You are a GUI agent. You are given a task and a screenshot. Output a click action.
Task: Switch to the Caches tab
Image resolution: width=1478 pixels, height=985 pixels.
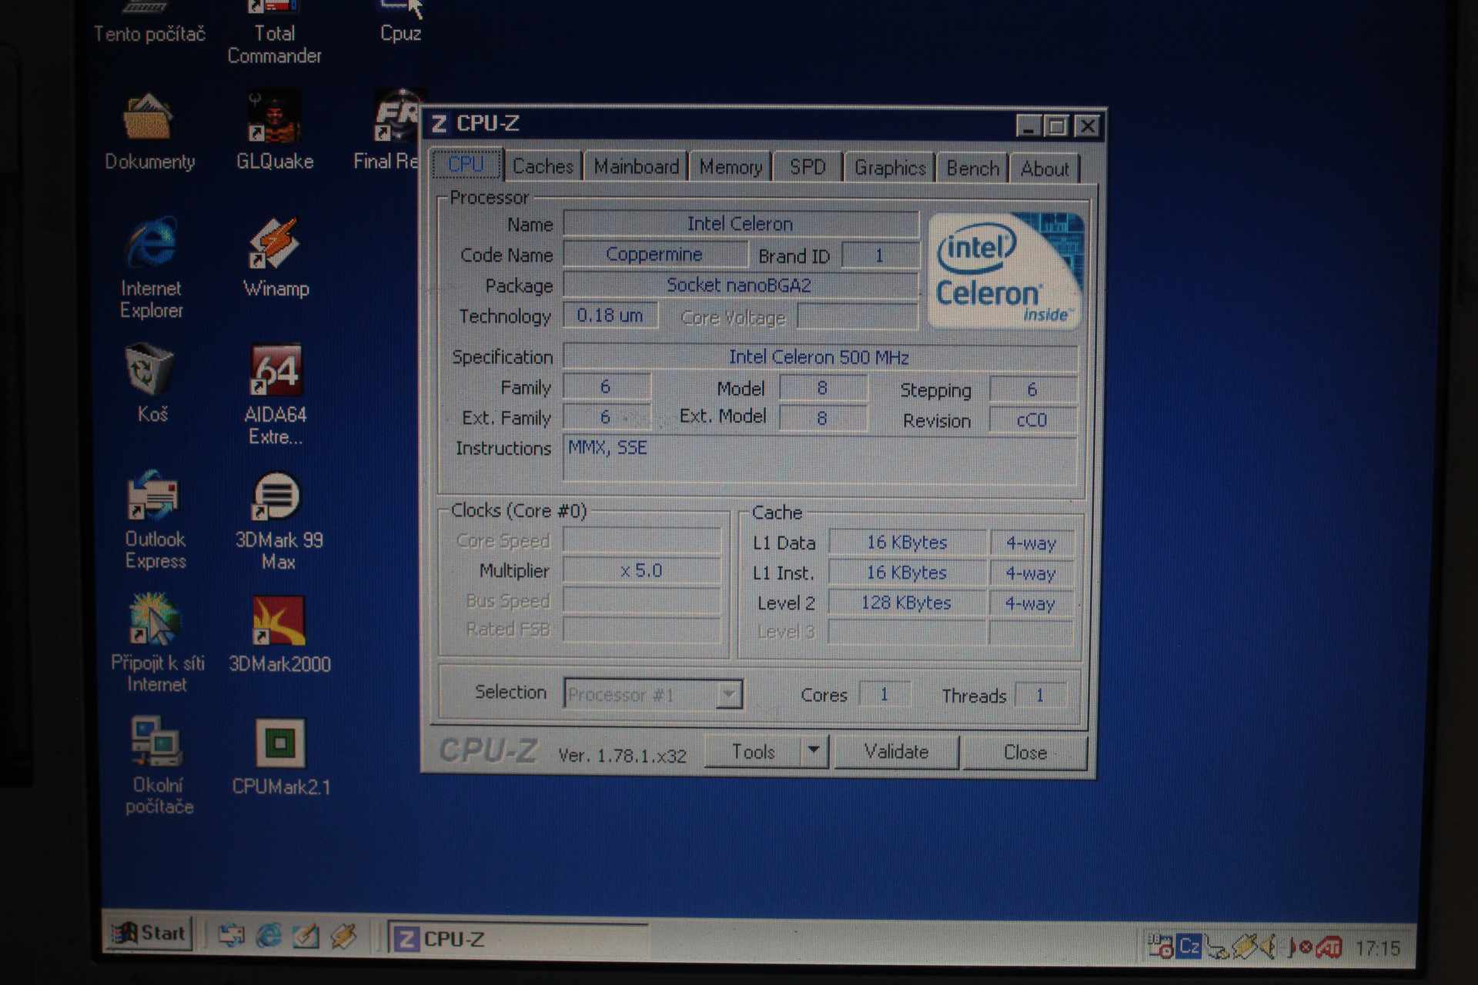[x=543, y=166]
